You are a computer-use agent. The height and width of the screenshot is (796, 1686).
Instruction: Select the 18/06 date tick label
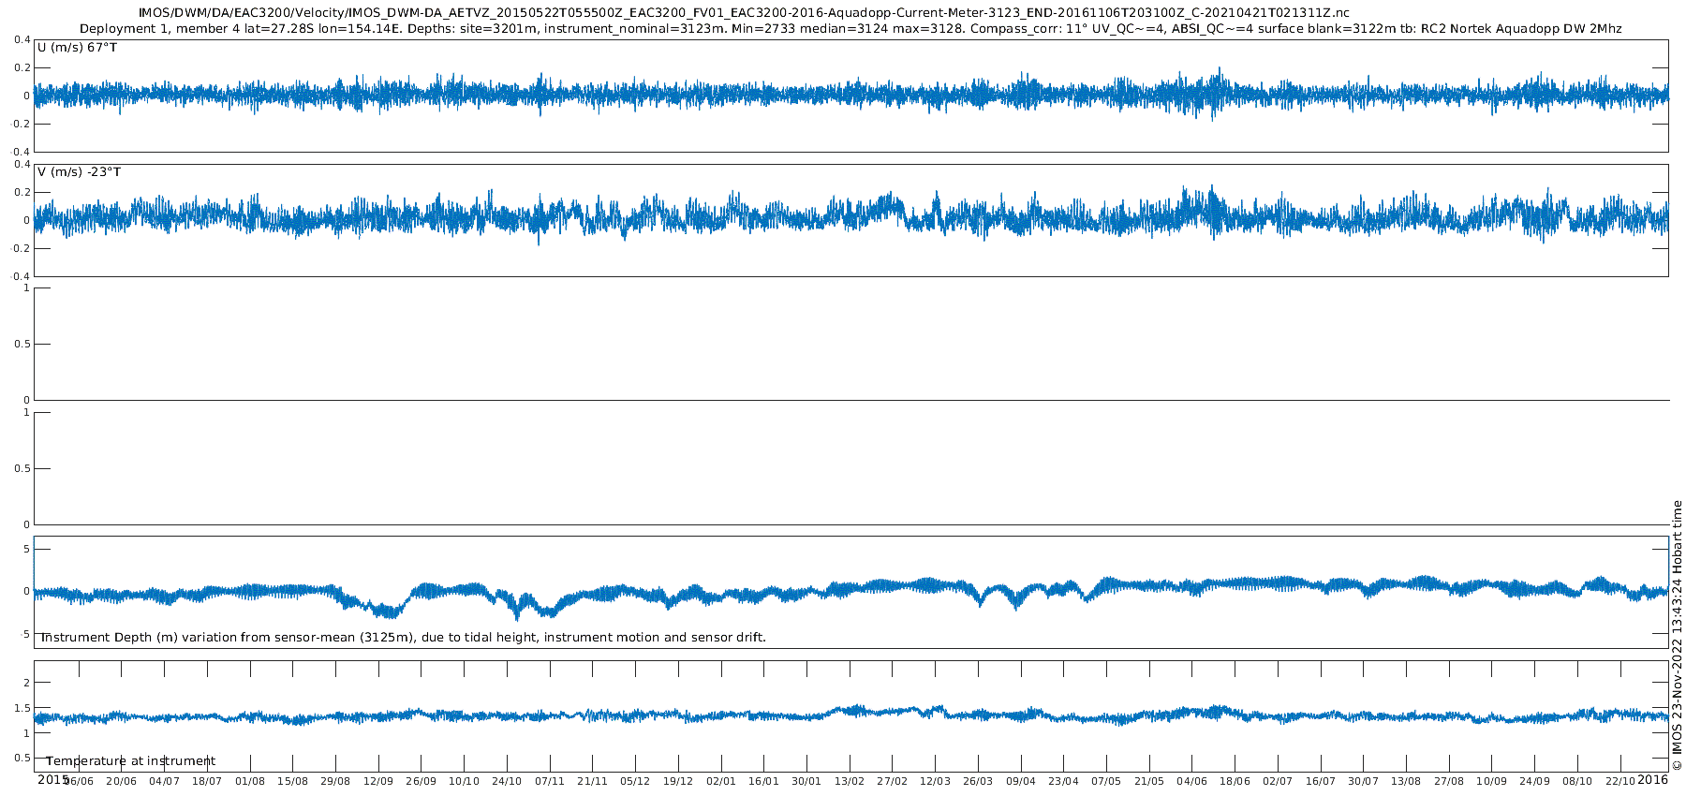[x=1235, y=781]
